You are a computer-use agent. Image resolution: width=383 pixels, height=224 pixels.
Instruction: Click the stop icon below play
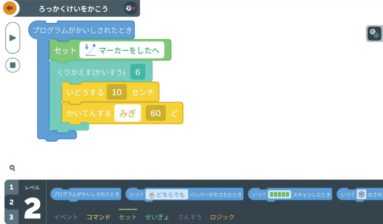point(12,65)
